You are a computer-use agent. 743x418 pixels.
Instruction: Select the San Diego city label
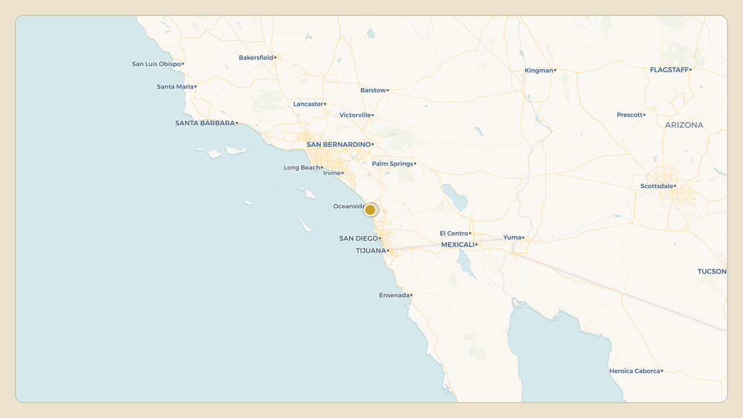(x=358, y=238)
